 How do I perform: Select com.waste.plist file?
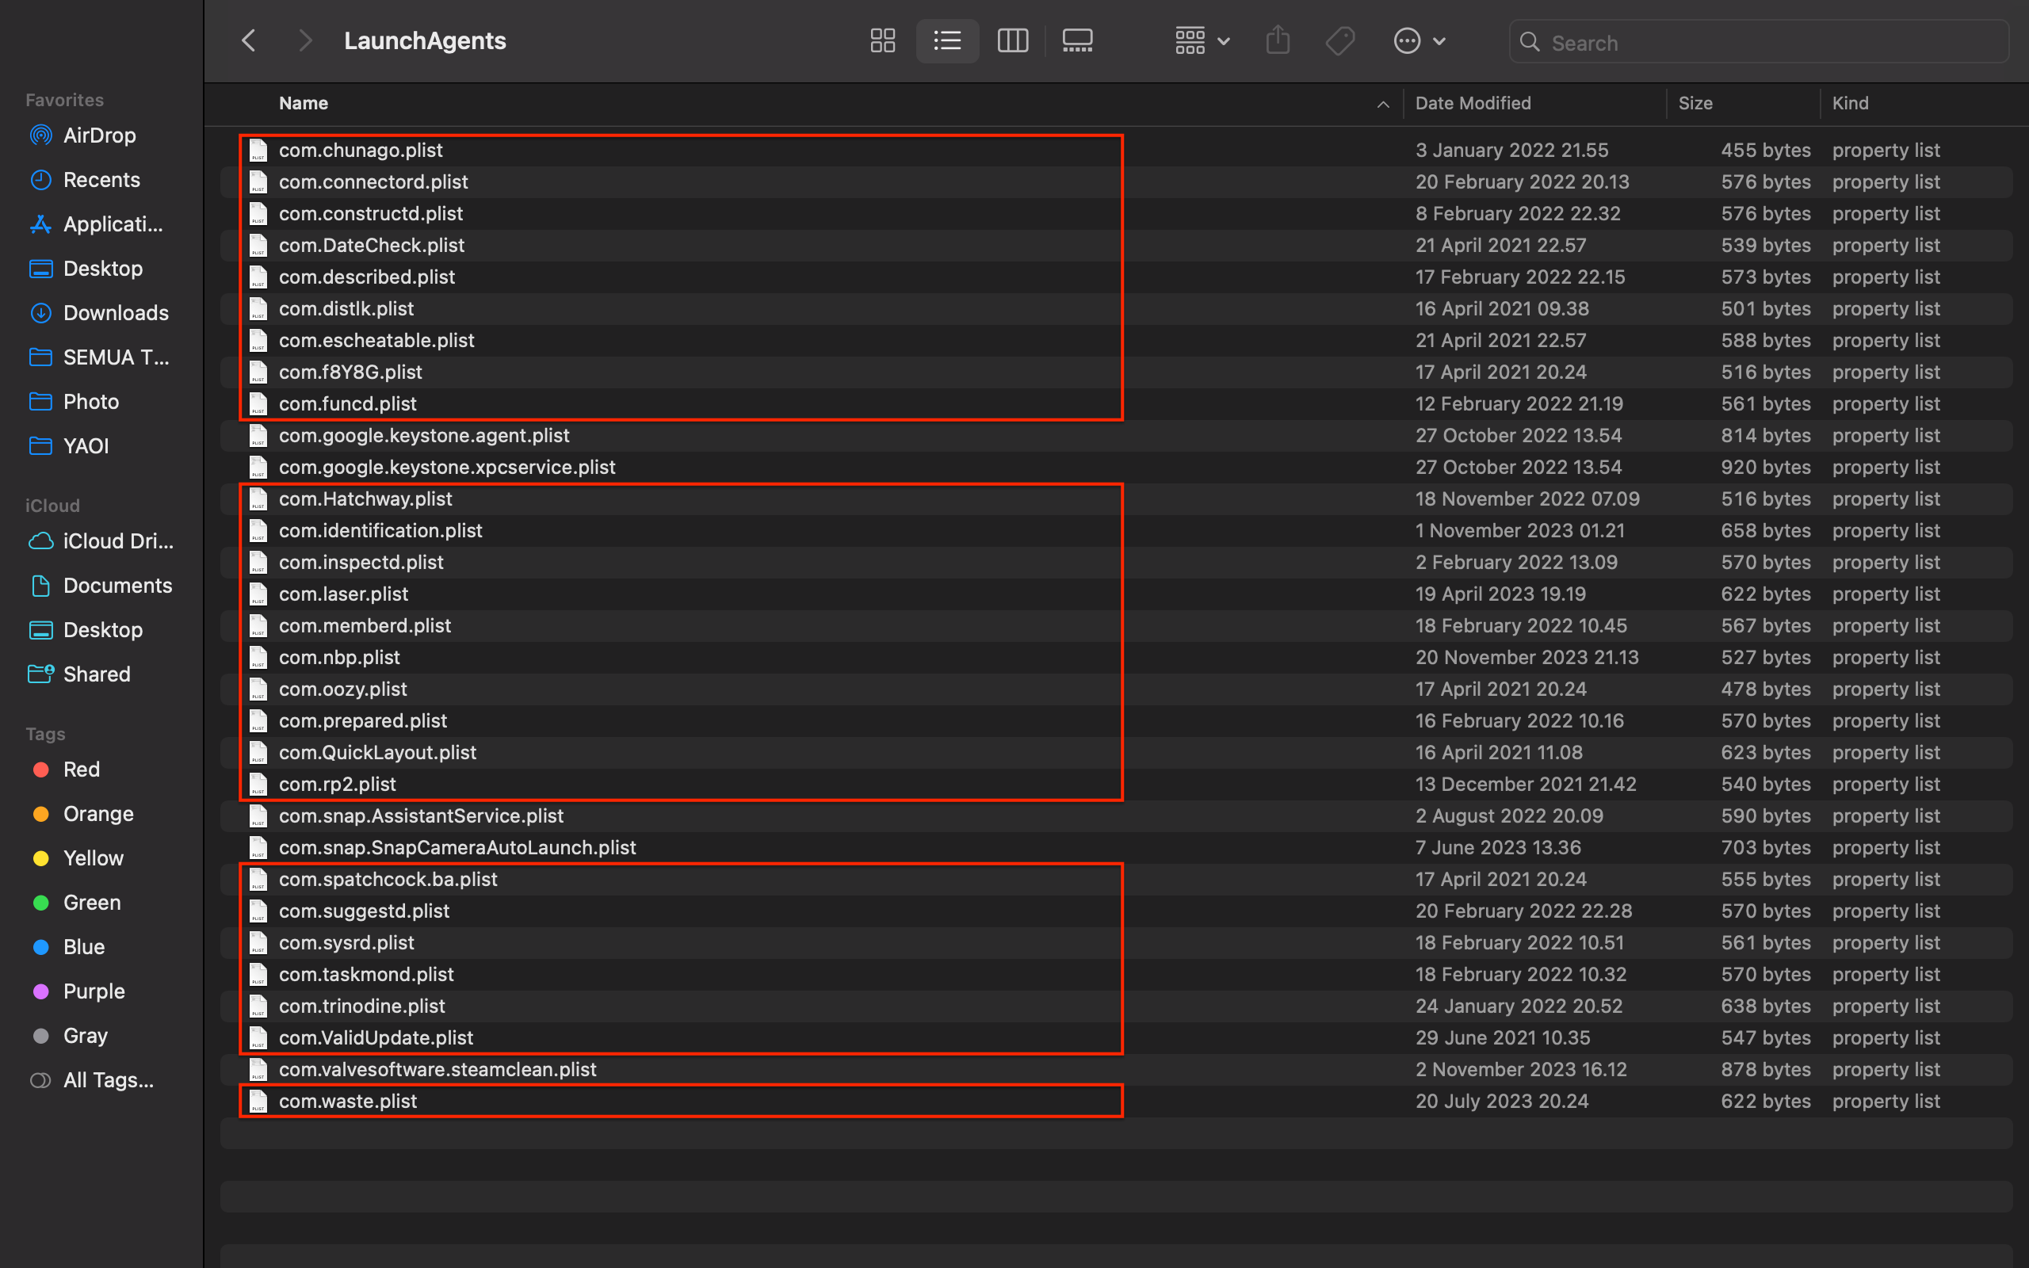tap(347, 1101)
